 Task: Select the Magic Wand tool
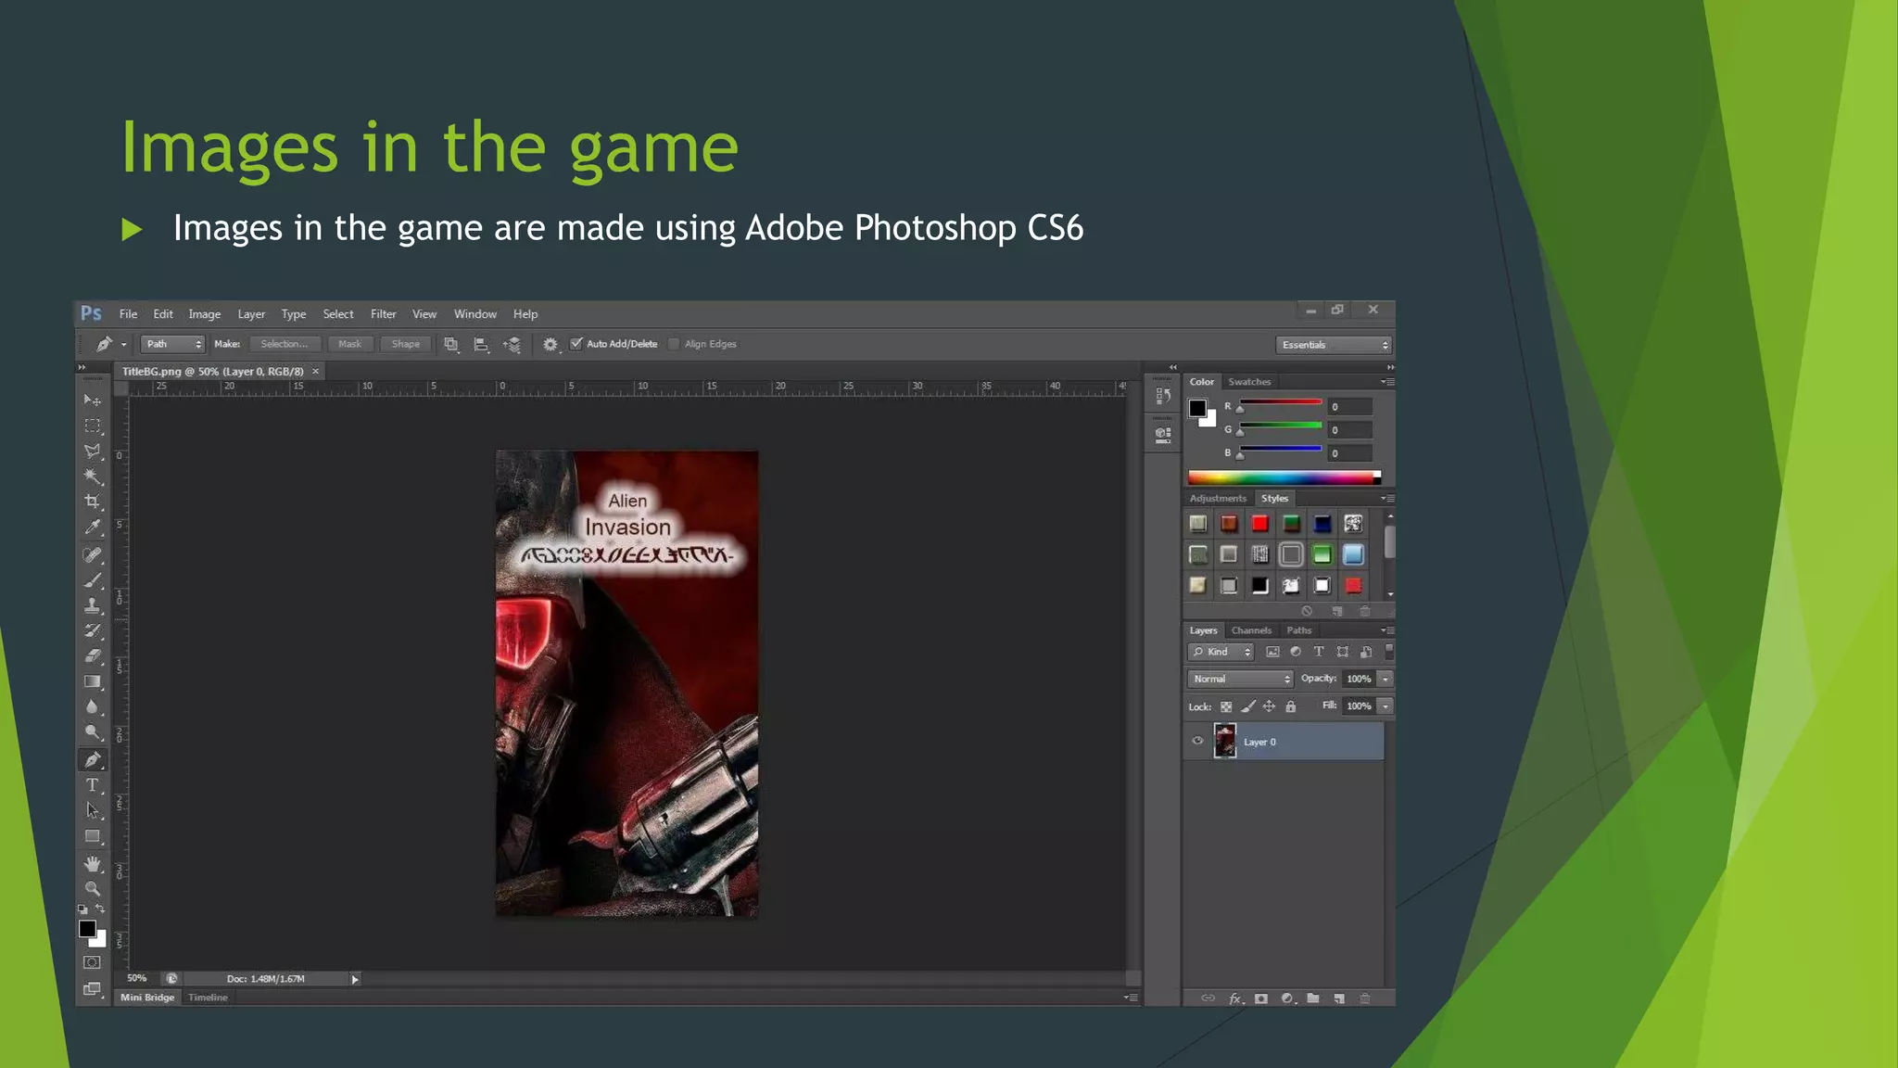pos(93,477)
